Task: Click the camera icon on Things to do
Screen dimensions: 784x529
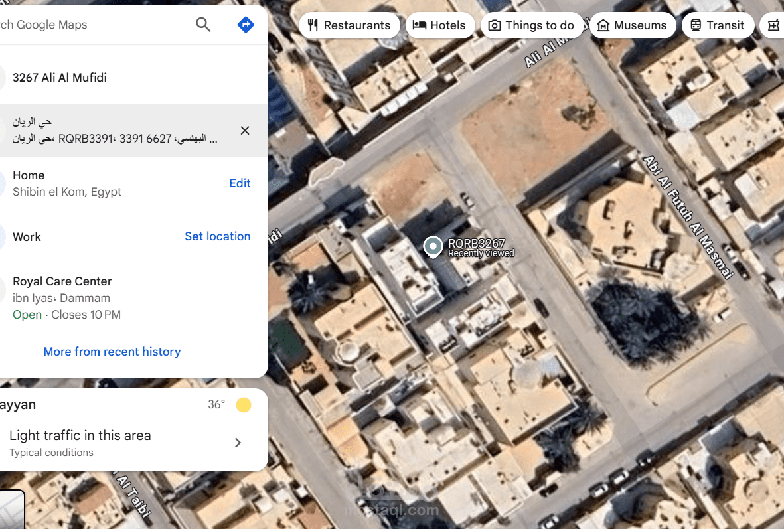Action: pyautogui.click(x=495, y=25)
